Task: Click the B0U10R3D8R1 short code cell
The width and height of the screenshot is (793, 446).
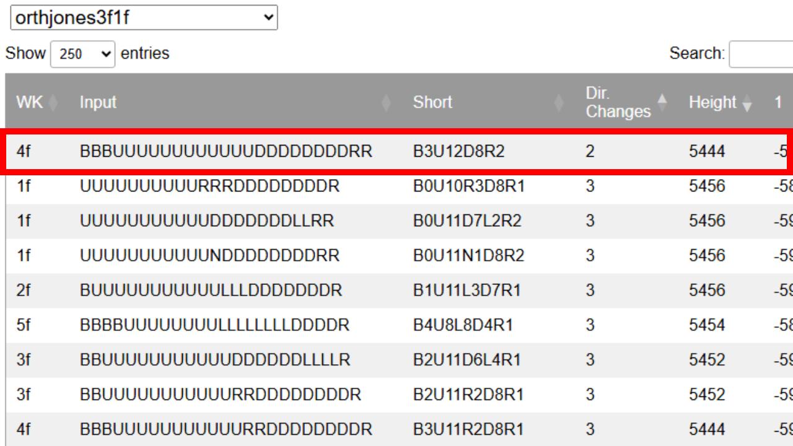Action: click(x=468, y=186)
